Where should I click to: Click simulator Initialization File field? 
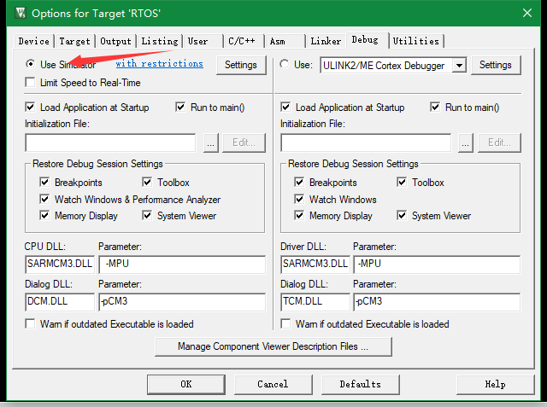click(x=110, y=142)
